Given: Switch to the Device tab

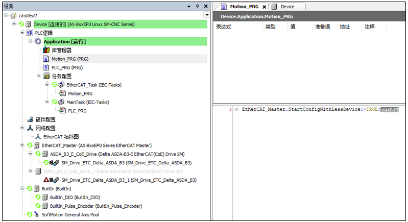Looking at the screenshot, I should point(287,7).
